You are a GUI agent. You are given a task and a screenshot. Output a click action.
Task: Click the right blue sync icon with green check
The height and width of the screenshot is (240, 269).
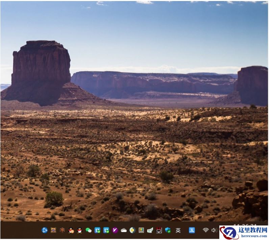[x=106, y=230]
